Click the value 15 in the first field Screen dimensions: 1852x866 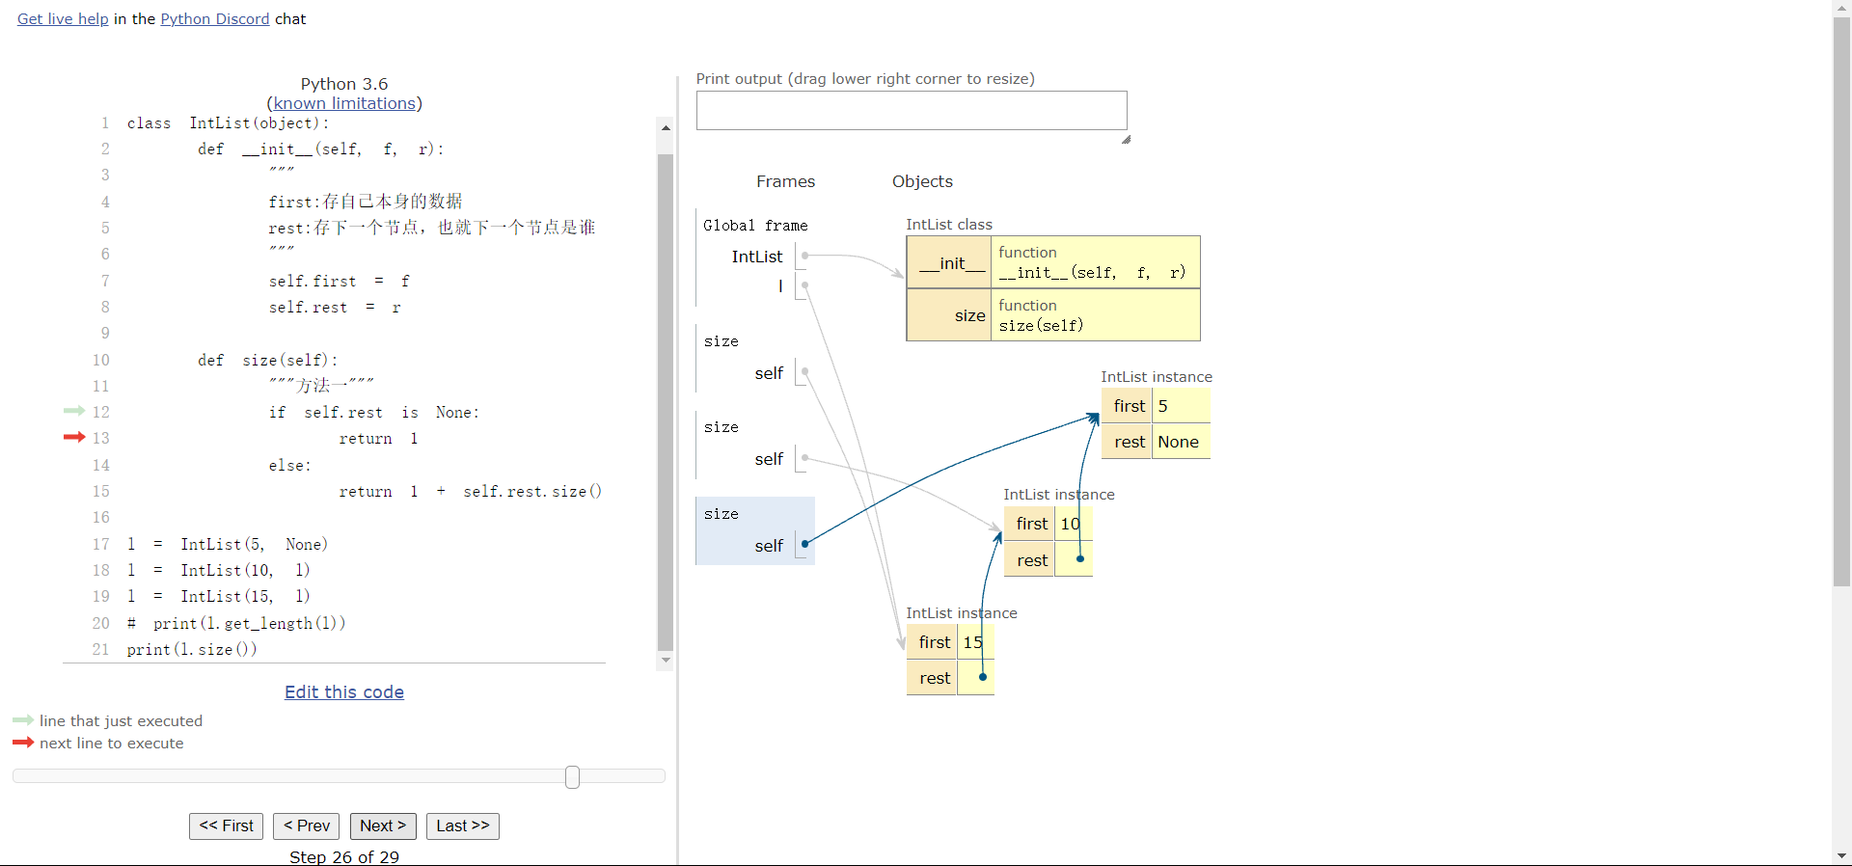(973, 642)
